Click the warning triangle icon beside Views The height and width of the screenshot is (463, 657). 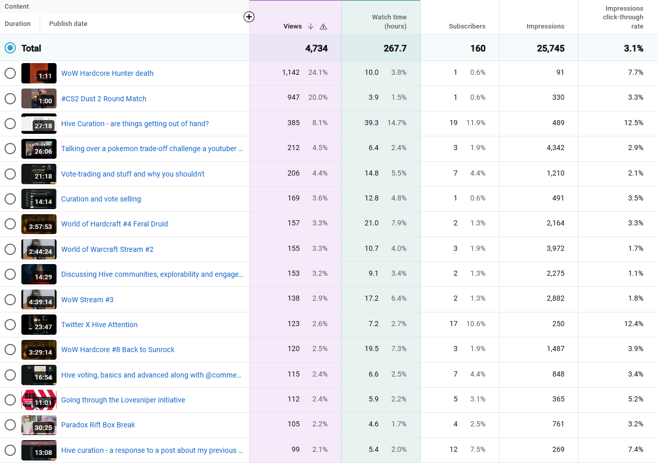pyautogui.click(x=323, y=26)
